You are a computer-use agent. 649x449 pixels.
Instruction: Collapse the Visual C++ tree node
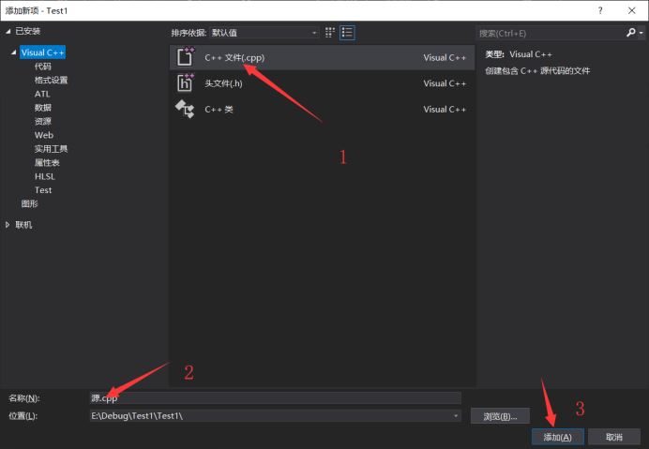(x=14, y=52)
